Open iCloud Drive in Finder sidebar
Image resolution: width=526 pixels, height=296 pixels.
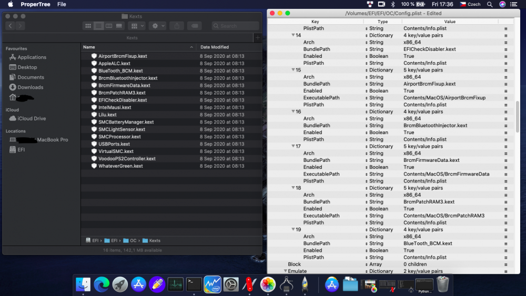click(32, 118)
